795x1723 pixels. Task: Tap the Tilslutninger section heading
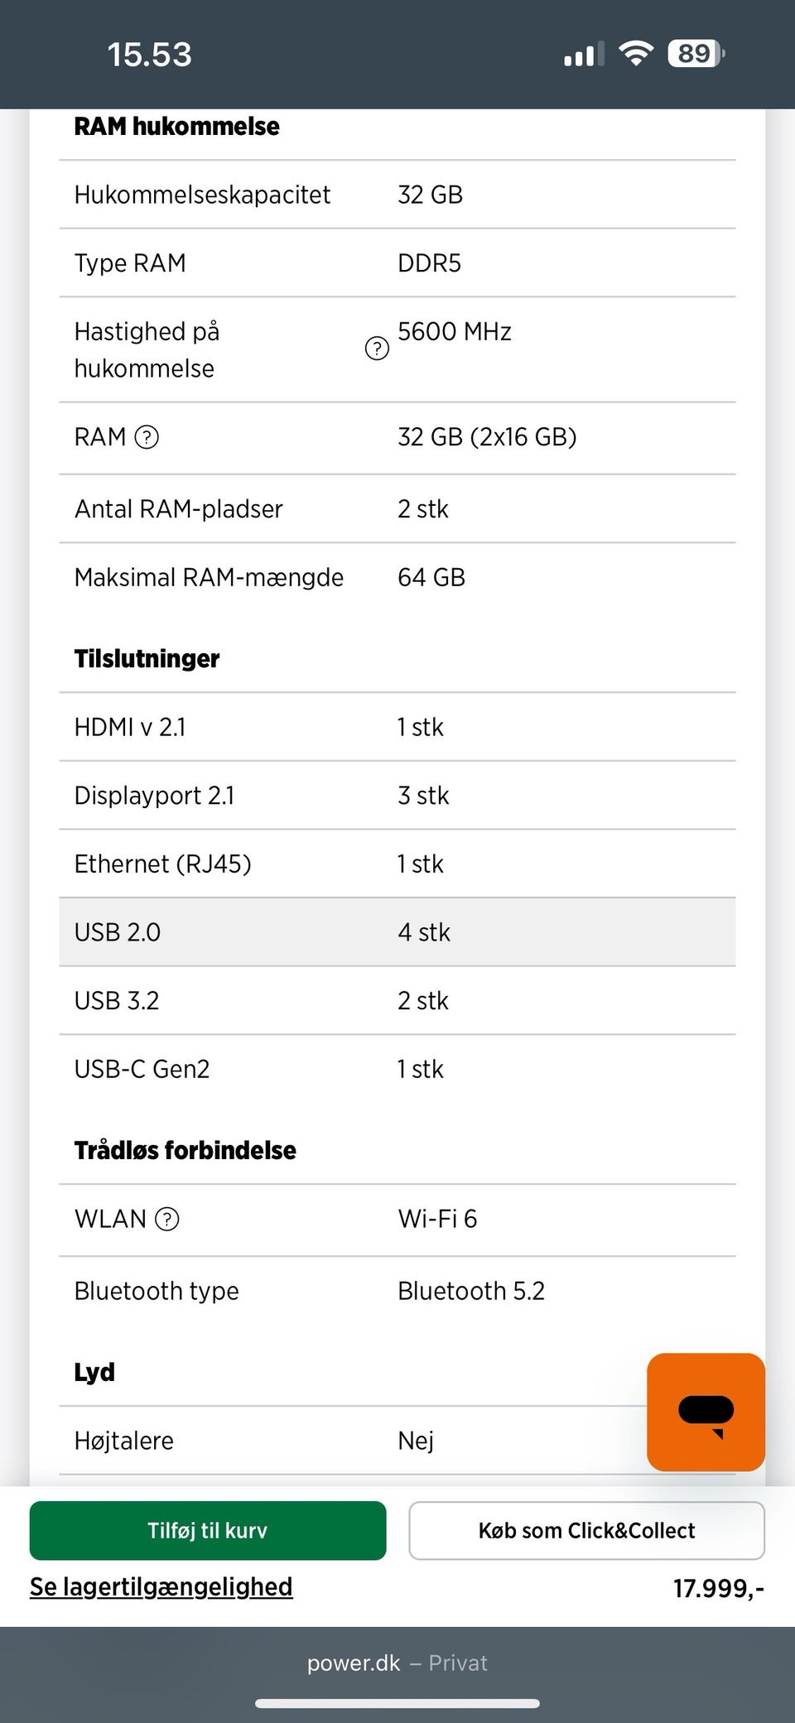(x=147, y=658)
